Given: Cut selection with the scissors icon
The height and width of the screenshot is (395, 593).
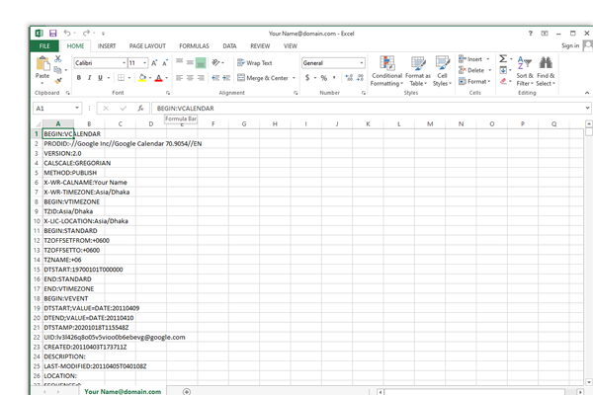Looking at the screenshot, I should coord(58,59).
